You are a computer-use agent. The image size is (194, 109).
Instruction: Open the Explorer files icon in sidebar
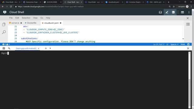4,24
